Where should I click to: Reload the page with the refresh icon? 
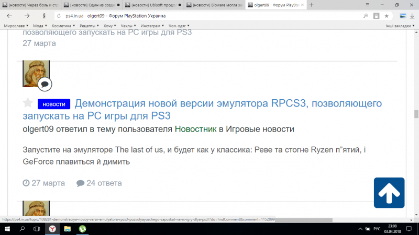[x=59, y=16]
